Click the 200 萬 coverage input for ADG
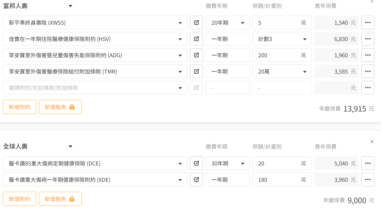The width and height of the screenshot is (381, 211). tap(278, 55)
